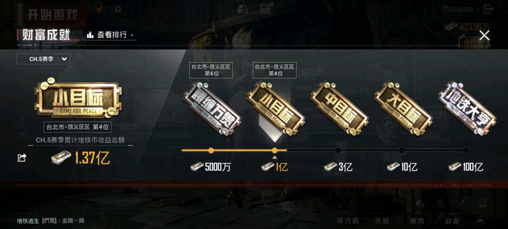
Task: Expand the arrow after 查看排行
Action: coord(132,35)
